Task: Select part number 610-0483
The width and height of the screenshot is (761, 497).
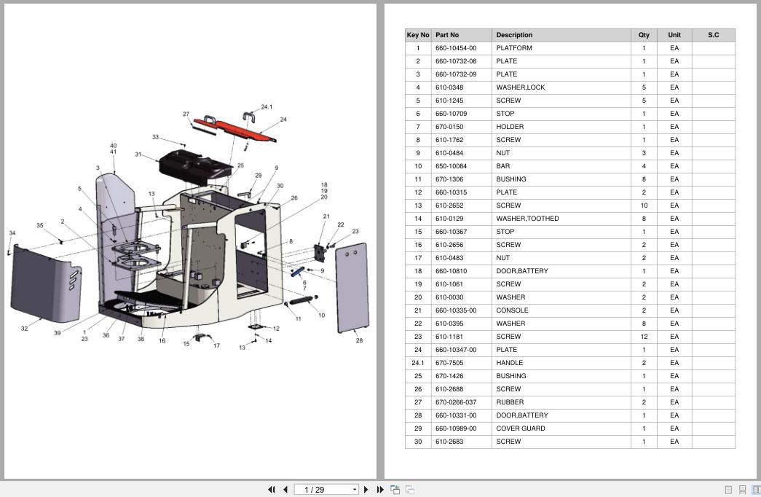Action: coord(449,258)
